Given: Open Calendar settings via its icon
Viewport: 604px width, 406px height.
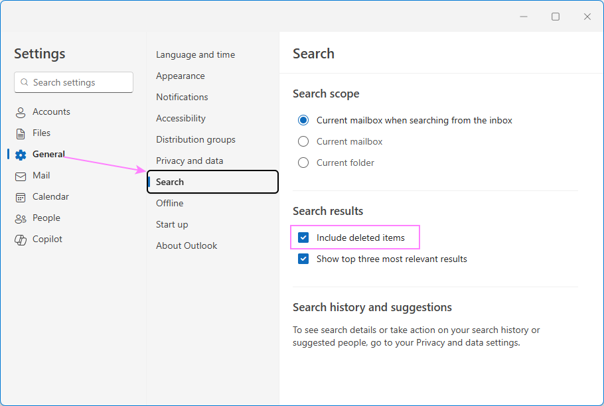Looking at the screenshot, I should pos(21,196).
